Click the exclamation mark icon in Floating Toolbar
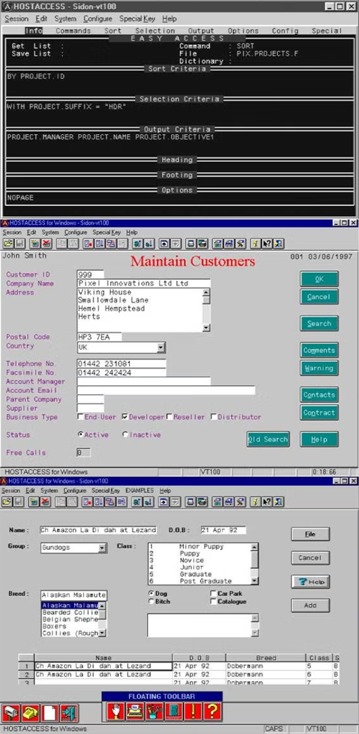Image resolution: width=359 pixels, height=734 pixels. [193, 711]
